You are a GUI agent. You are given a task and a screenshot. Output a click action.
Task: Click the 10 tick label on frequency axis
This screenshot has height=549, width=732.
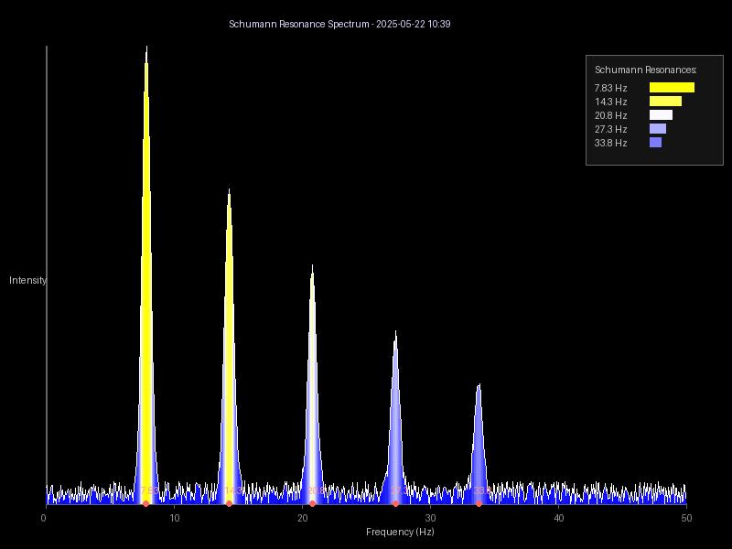[174, 518]
